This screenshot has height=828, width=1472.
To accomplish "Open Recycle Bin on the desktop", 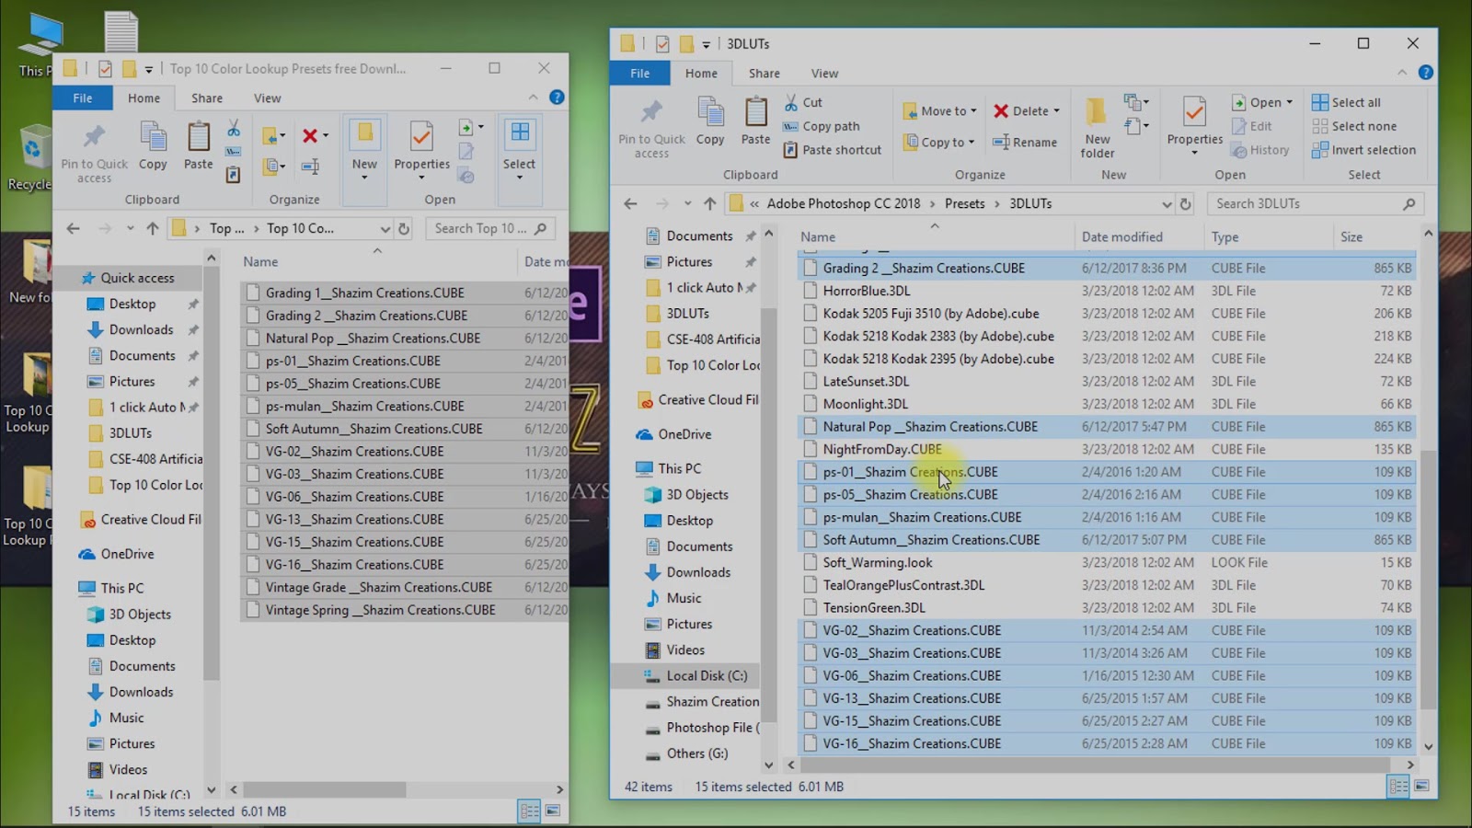I will (x=33, y=157).
